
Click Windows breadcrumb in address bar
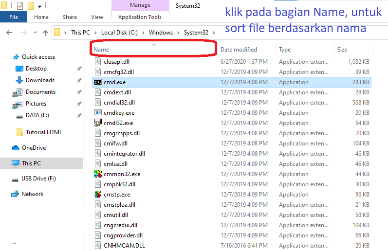pos(161,33)
